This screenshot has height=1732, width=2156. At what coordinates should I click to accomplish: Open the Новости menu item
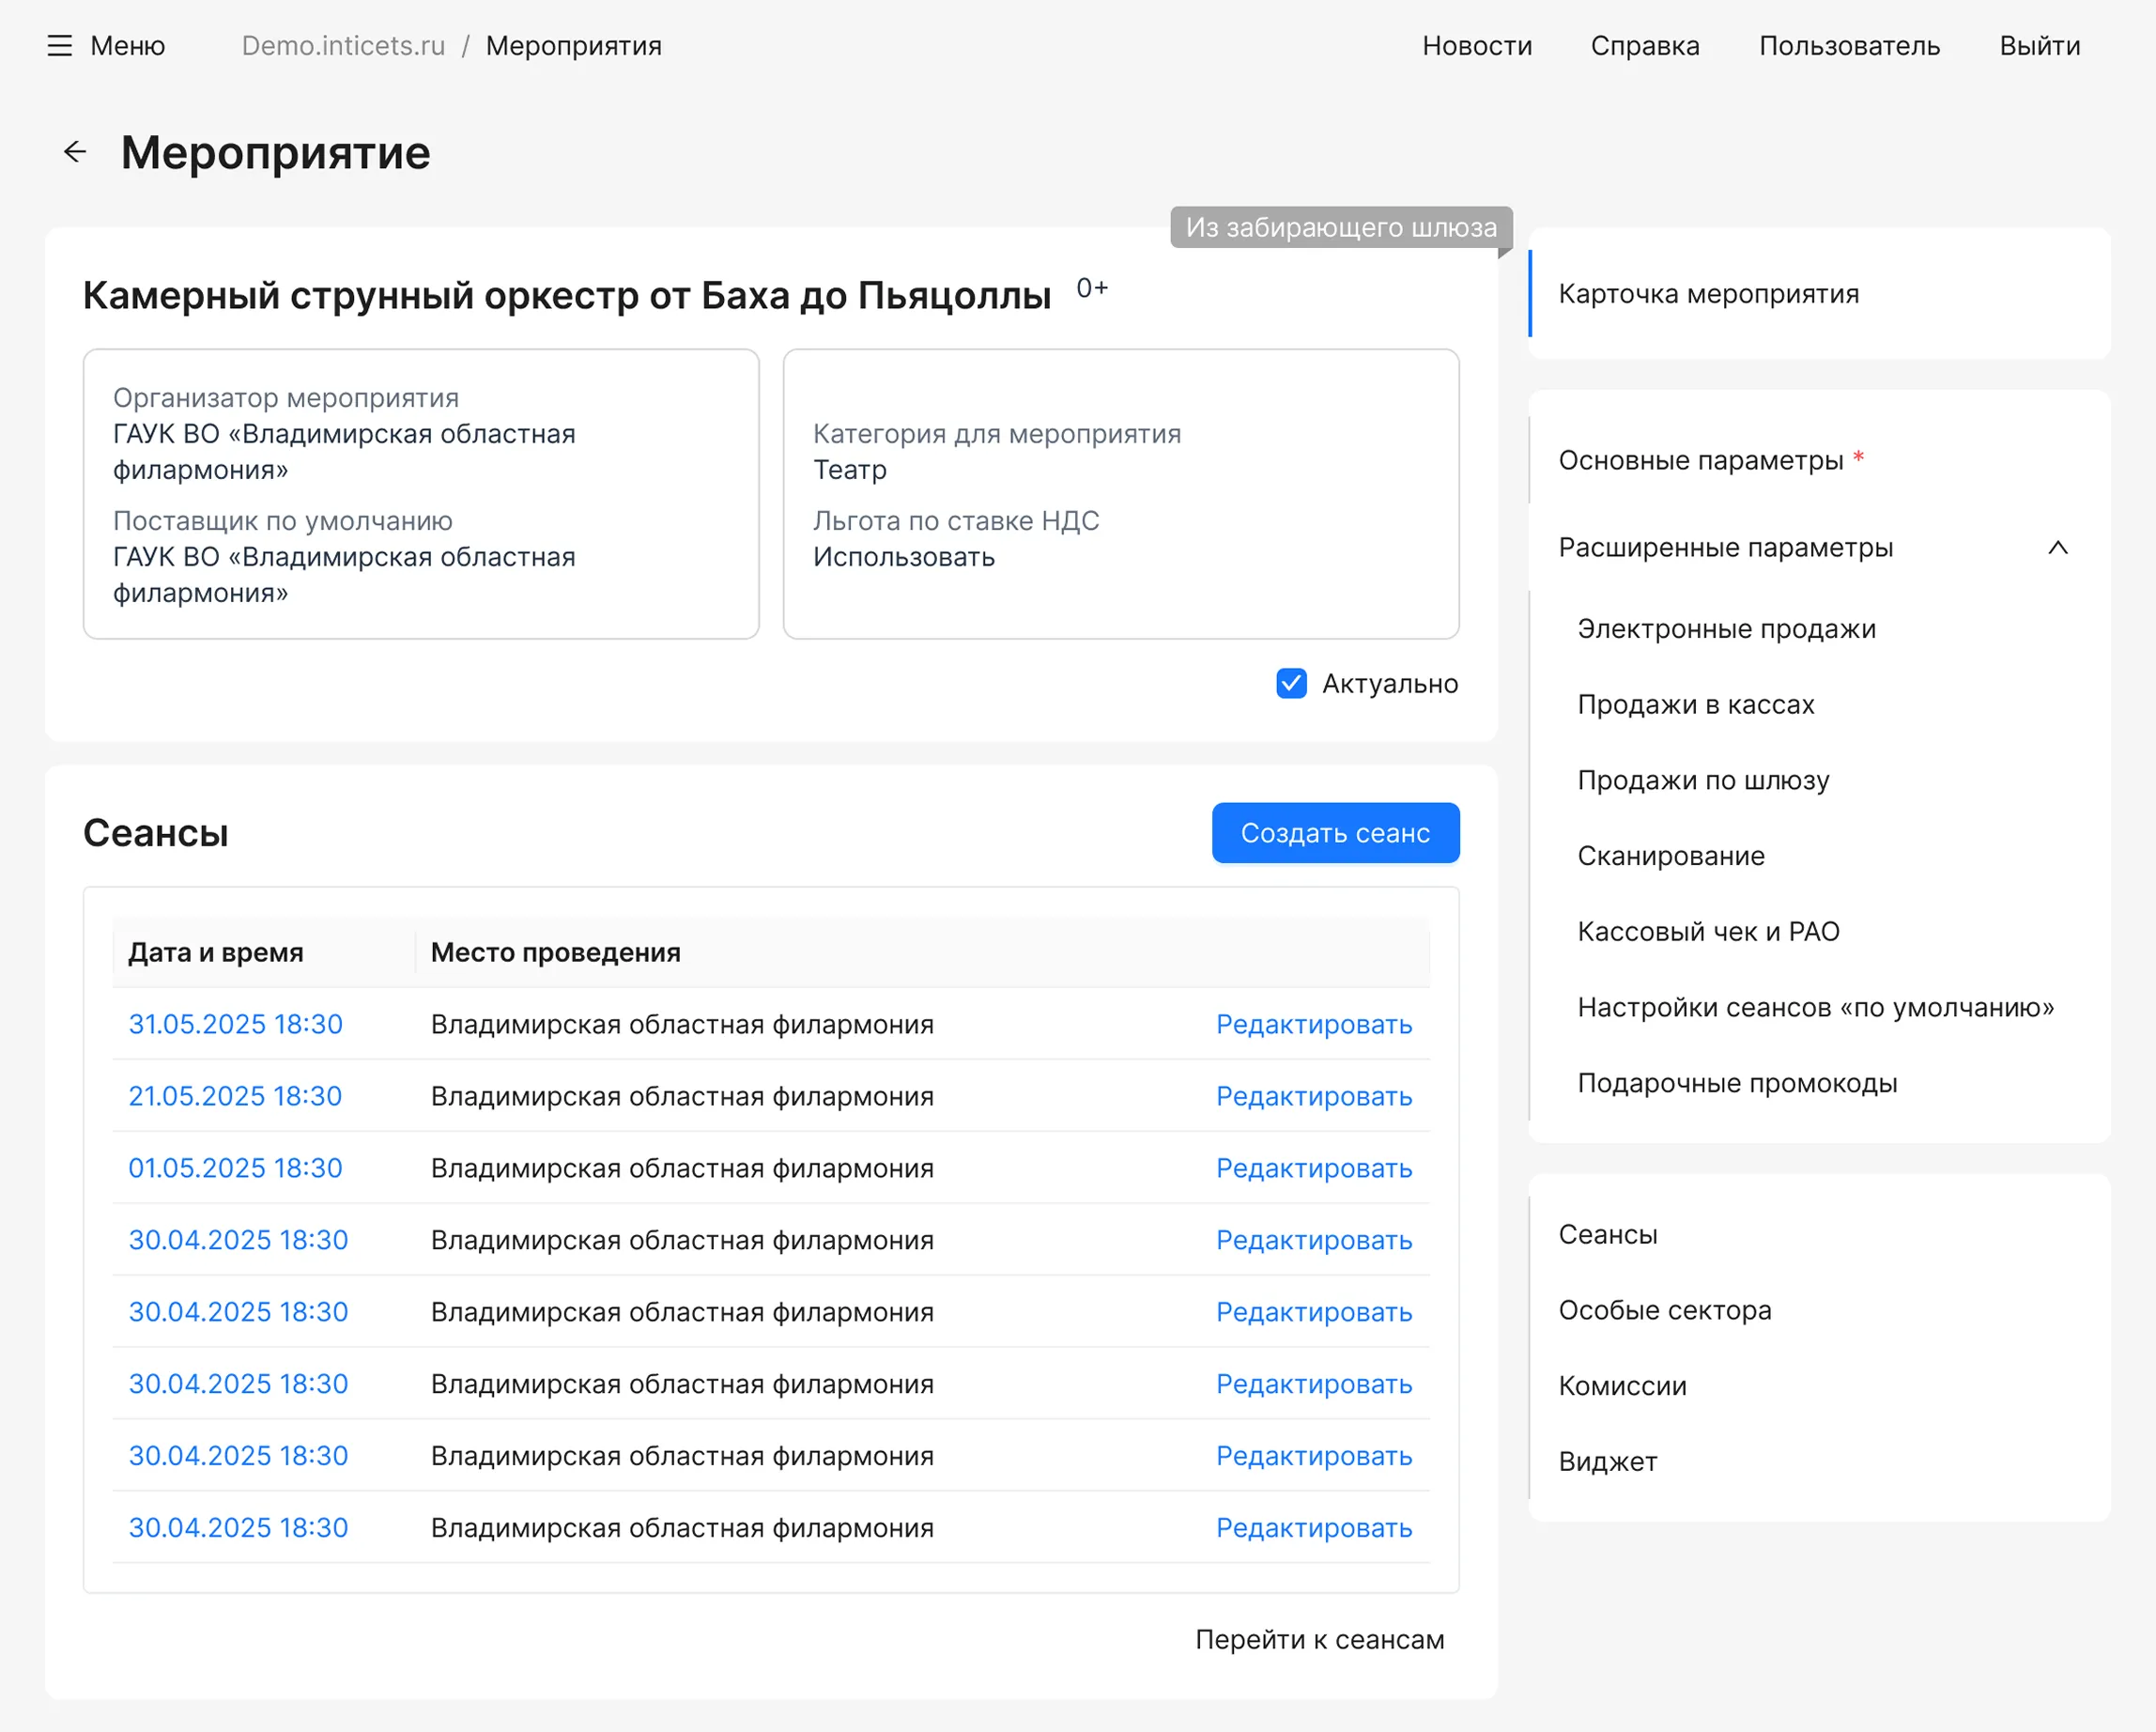tap(1476, 45)
